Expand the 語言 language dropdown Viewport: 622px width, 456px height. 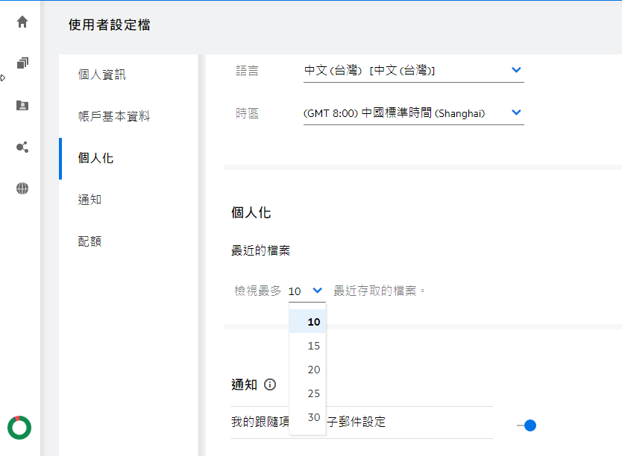pyautogui.click(x=516, y=70)
